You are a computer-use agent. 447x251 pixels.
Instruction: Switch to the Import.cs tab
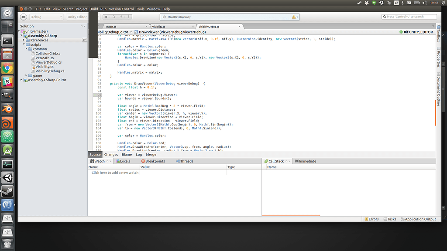point(111,27)
